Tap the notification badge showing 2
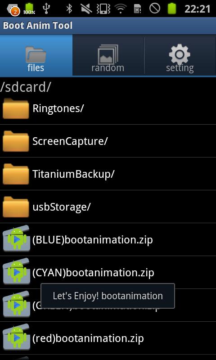Image resolution: width=216 pixels, height=360 pixels. pyautogui.click(x=15, y=12)
